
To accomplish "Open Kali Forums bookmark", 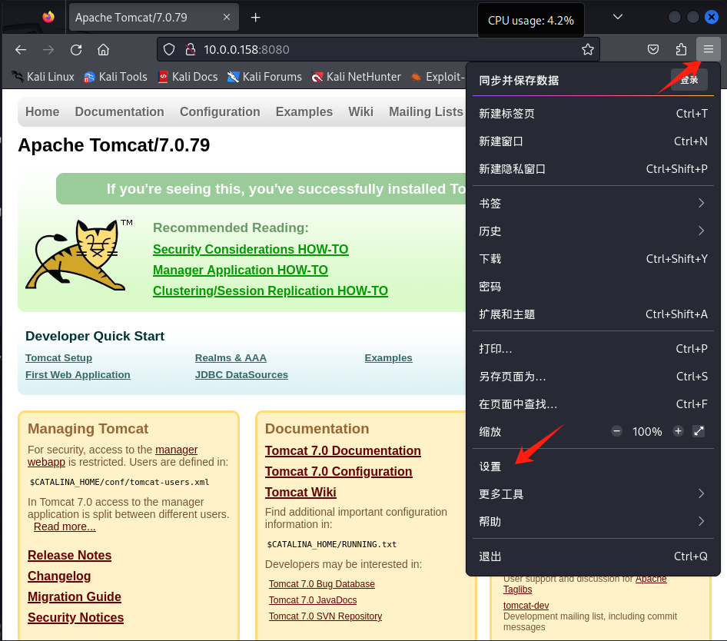I will pyautogui.click(x=264, y=77).
